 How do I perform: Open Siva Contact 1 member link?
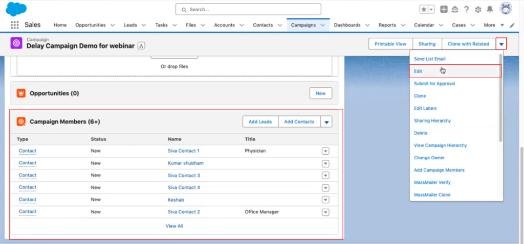coord(184,151)
